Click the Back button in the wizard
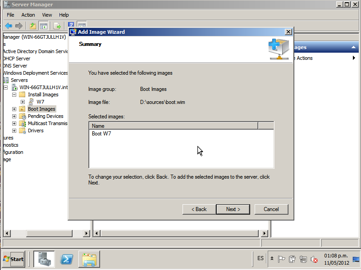361x270 pixels. (199, 209)
